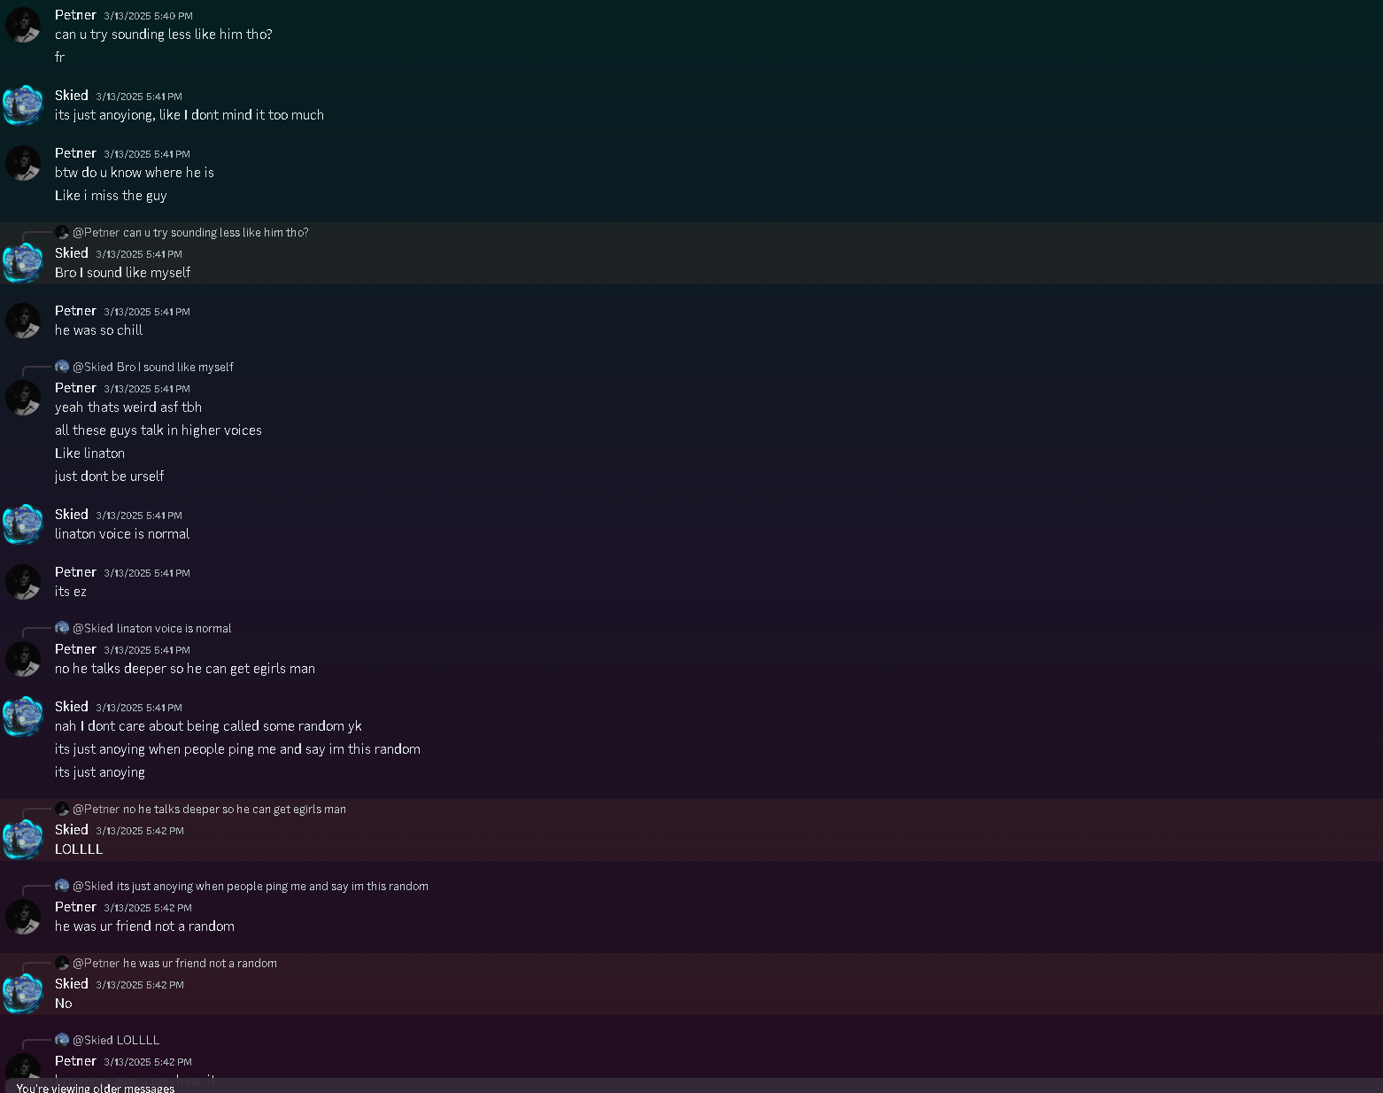Viewport: 1383px width, 1093px height.
Task: Click Petner username above 'he was so chill'
Action: [x=75, y=311]
